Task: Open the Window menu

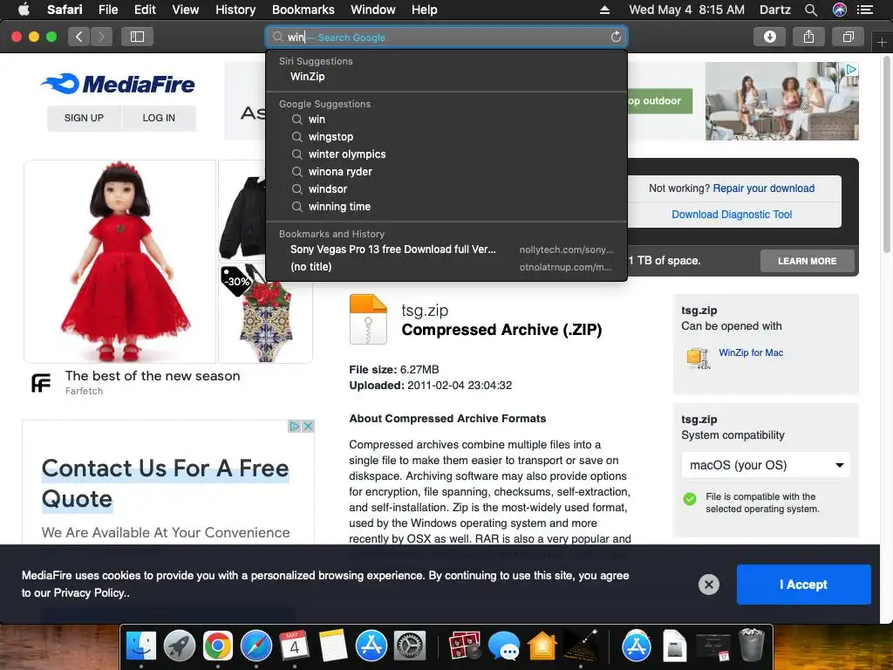Action: point(373,10)
